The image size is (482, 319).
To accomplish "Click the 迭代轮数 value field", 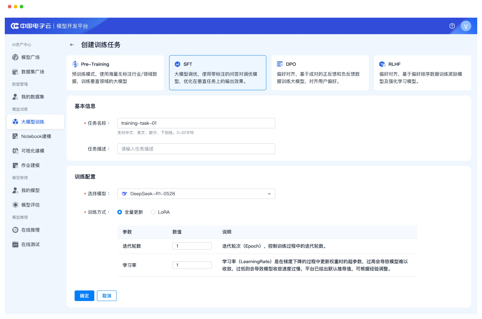I will click(x=192, y=246).
